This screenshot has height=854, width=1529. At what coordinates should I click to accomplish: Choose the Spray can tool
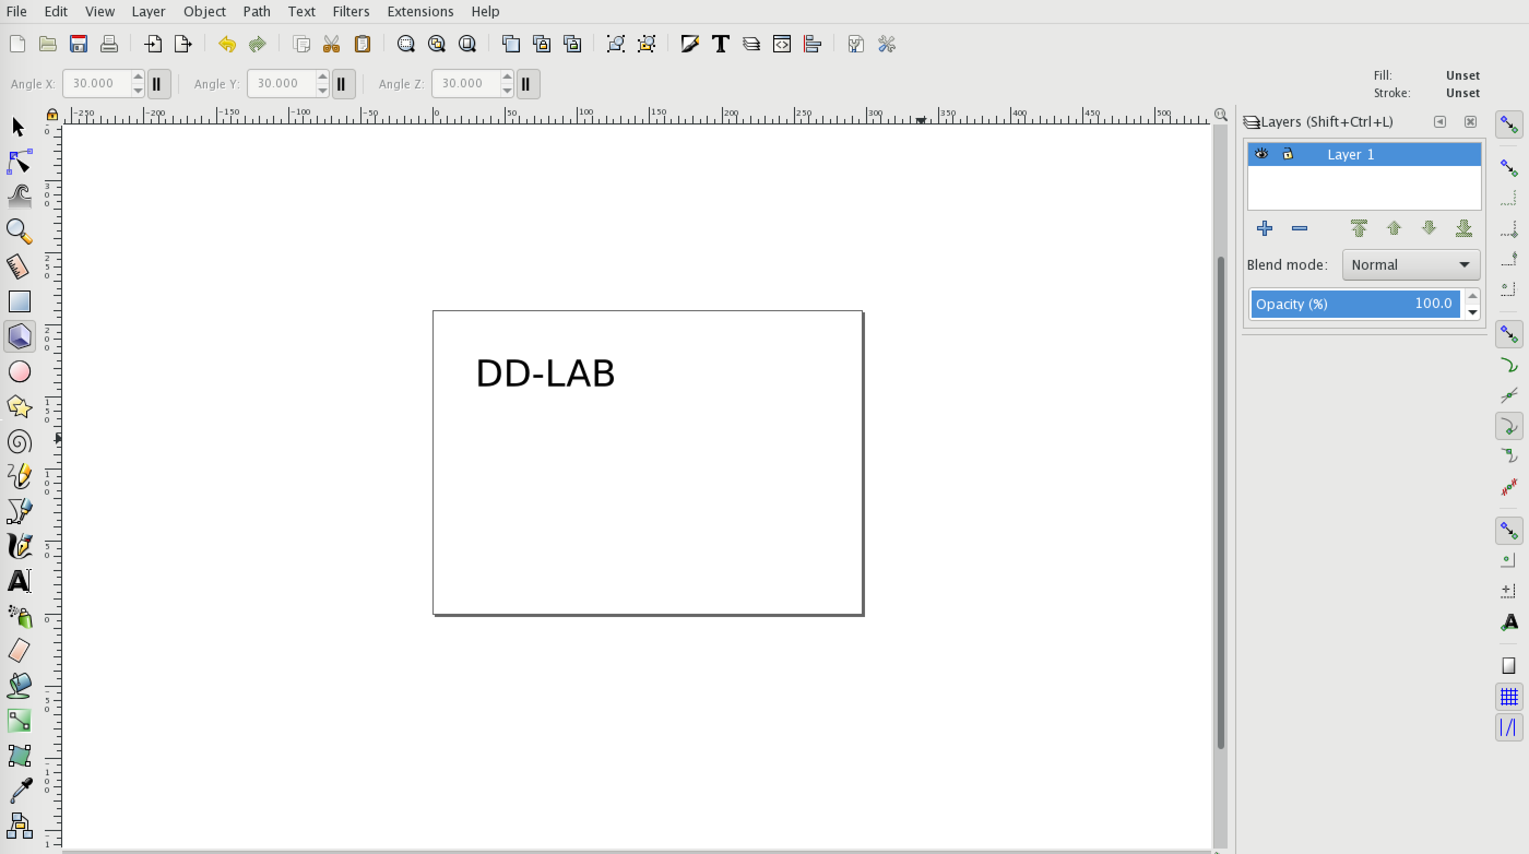[19, 616]
